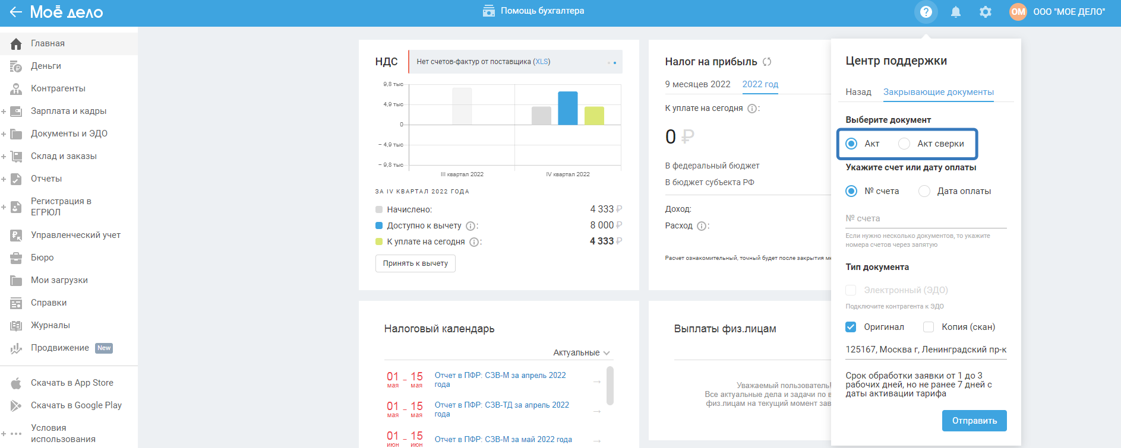
Task: Open settings via the gear icon
Action: (x=985, y=12)
